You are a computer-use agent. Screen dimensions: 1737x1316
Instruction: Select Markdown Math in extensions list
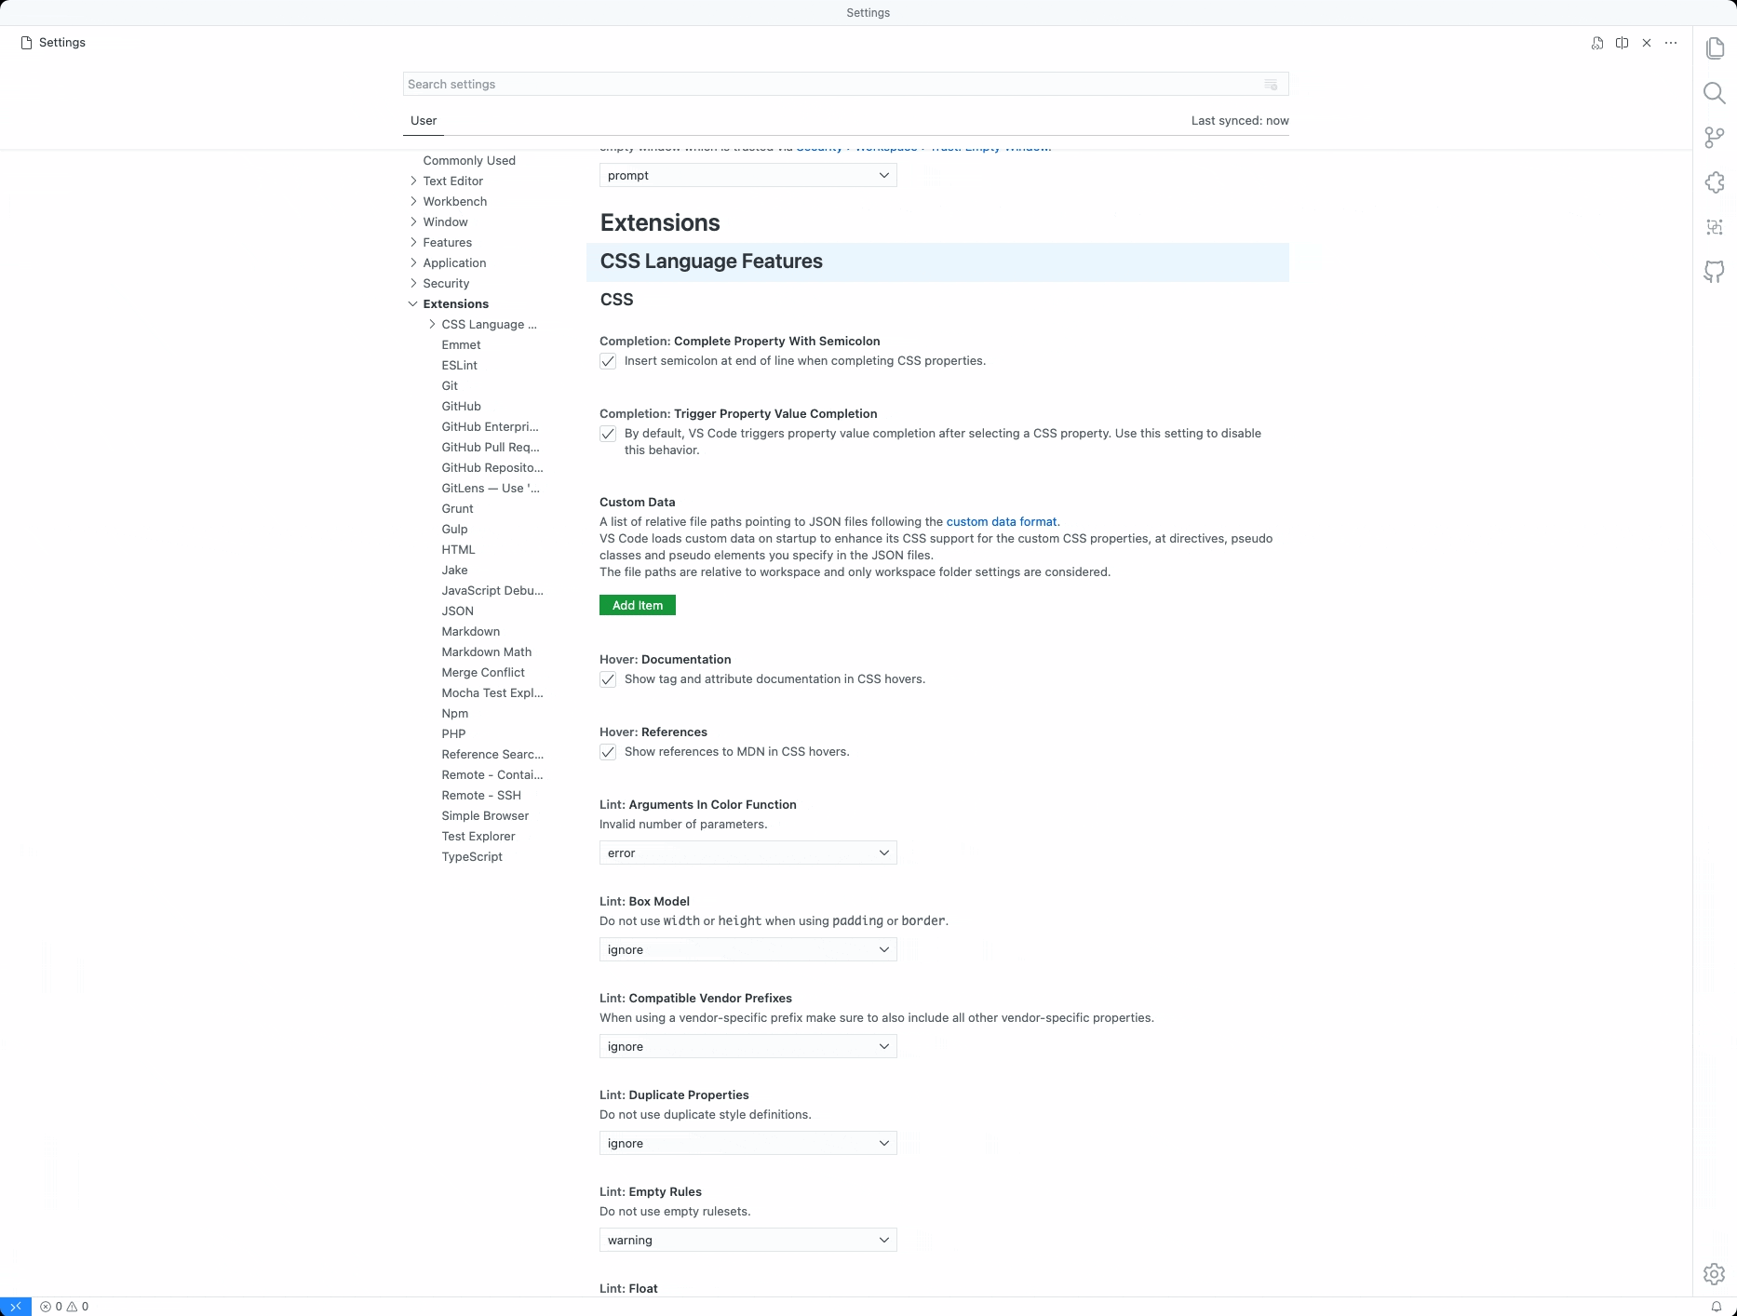(486, 651)
